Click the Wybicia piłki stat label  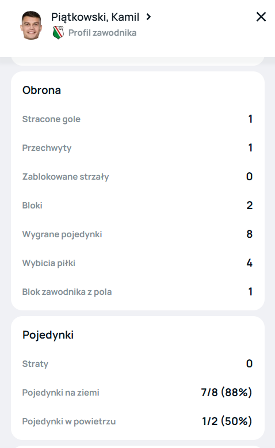49,263
